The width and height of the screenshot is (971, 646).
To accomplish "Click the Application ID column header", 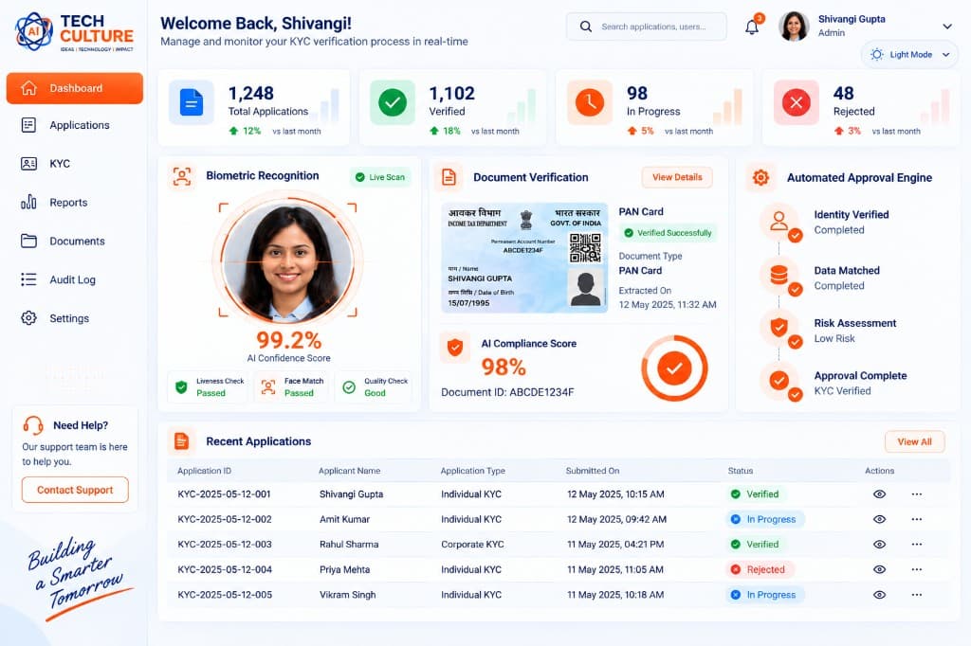I will tap(205, 471).
